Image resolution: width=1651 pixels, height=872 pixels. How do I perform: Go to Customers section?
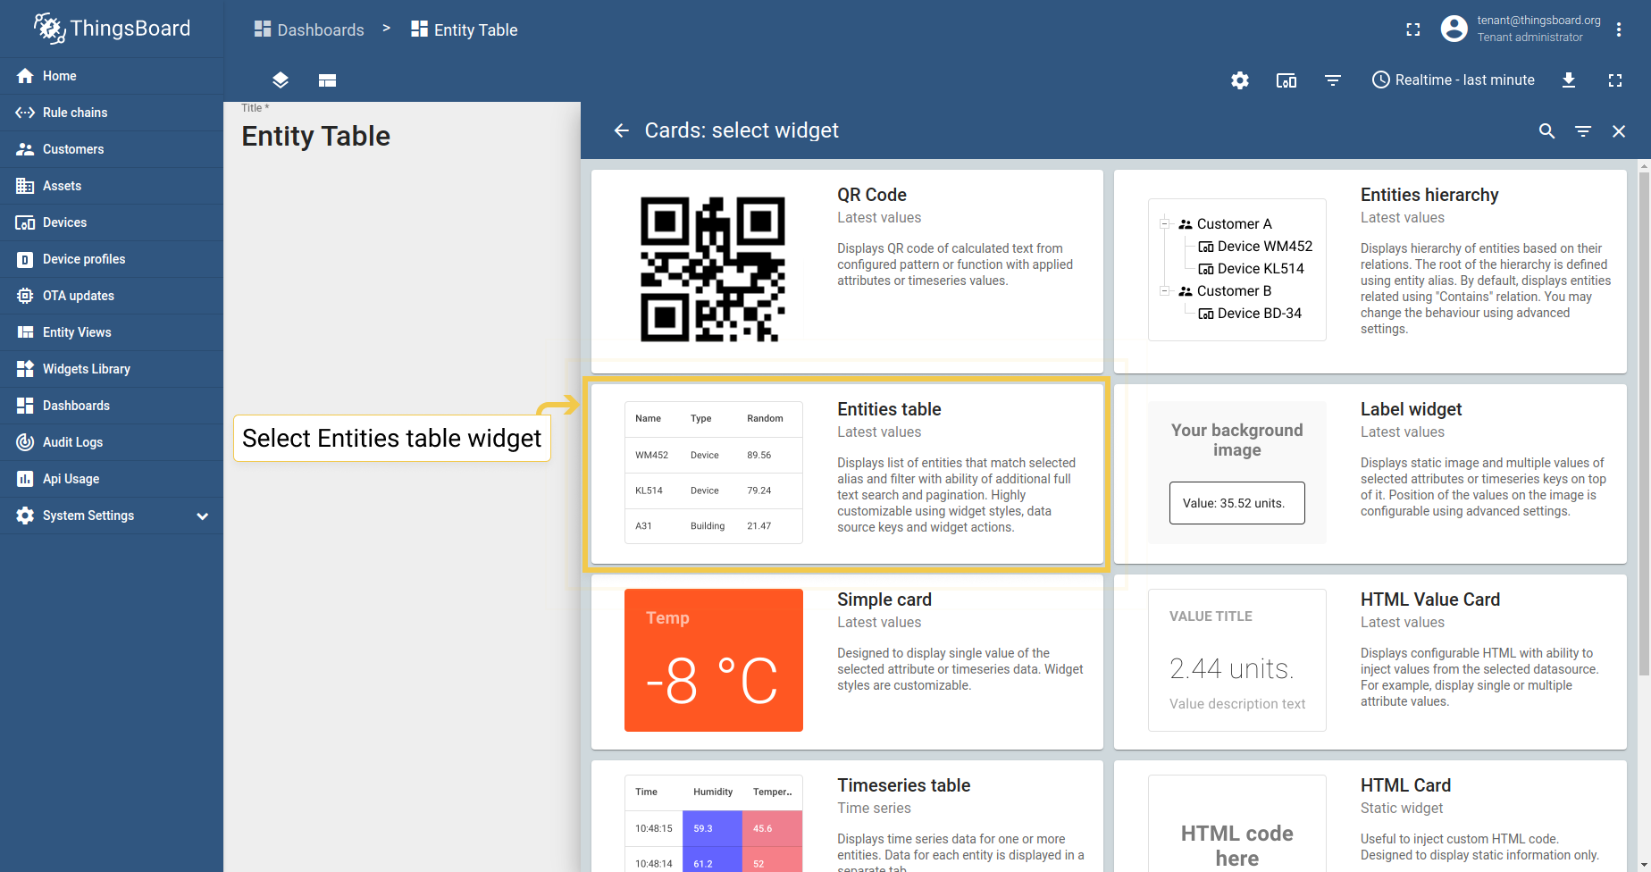click(x=111, y=149)
